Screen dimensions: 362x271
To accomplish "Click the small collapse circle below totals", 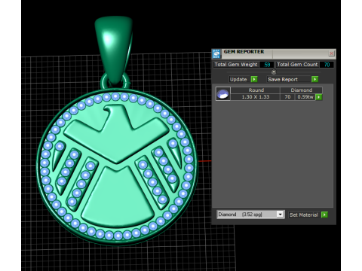I will [x=274, y=72].
